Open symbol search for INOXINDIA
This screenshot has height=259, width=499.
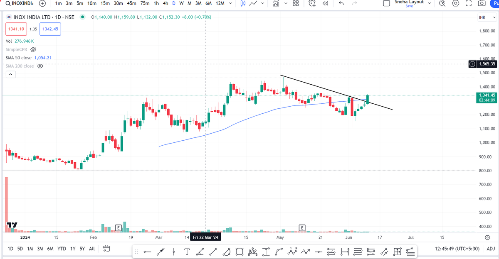[x=19, y=3]
